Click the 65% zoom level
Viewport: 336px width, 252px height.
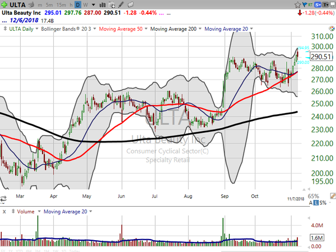(313, 196)
